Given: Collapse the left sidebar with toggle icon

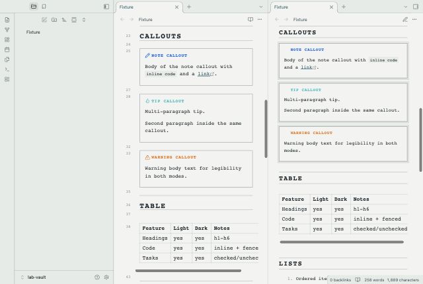Looking at the screenshot, I should coord(106,7).
